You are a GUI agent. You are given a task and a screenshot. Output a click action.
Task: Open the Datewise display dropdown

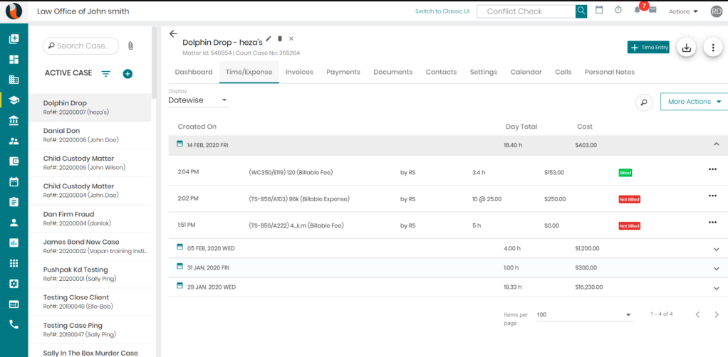[x=198, y=100]
